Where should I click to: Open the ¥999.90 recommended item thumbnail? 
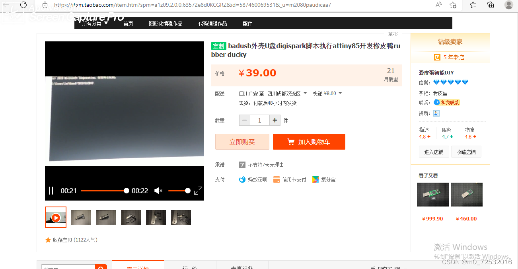click(433, 195)
